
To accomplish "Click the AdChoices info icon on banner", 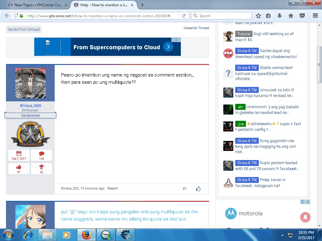I will pos(174,40).
